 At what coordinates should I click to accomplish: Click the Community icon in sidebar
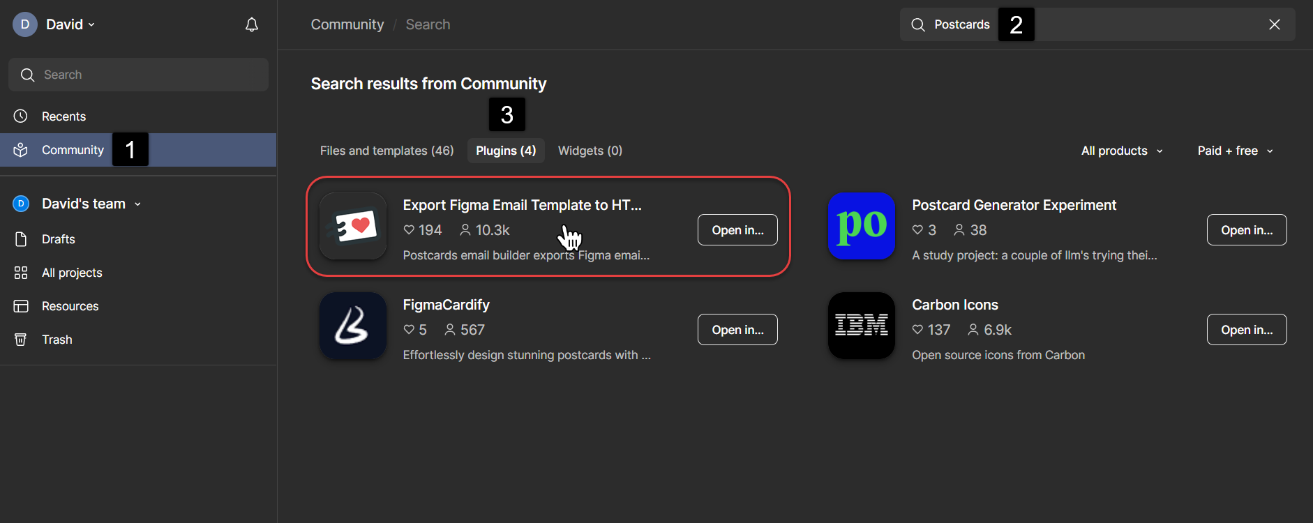pyautogui.click(x=21, y=150)
